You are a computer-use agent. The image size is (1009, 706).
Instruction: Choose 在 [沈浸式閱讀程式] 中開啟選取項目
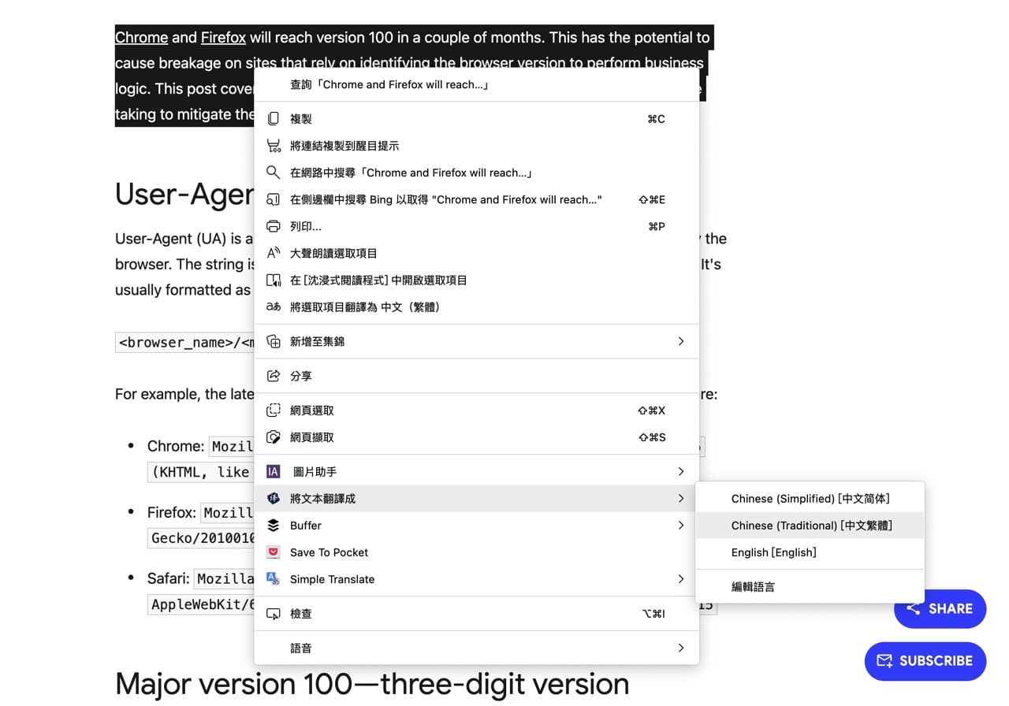(476, 280)
